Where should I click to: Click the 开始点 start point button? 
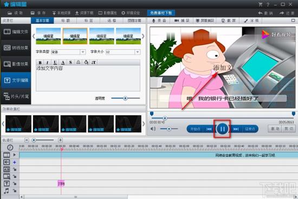click(x=196, y=129)
